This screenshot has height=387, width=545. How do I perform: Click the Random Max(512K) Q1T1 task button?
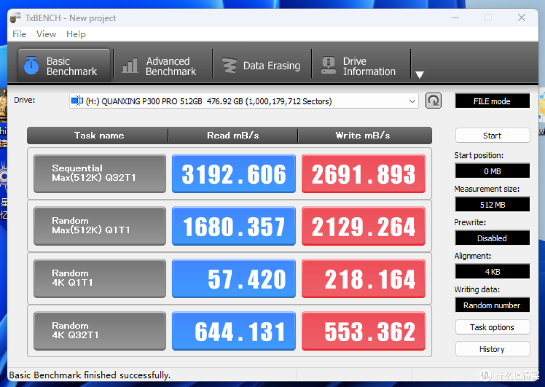point(100,226)
